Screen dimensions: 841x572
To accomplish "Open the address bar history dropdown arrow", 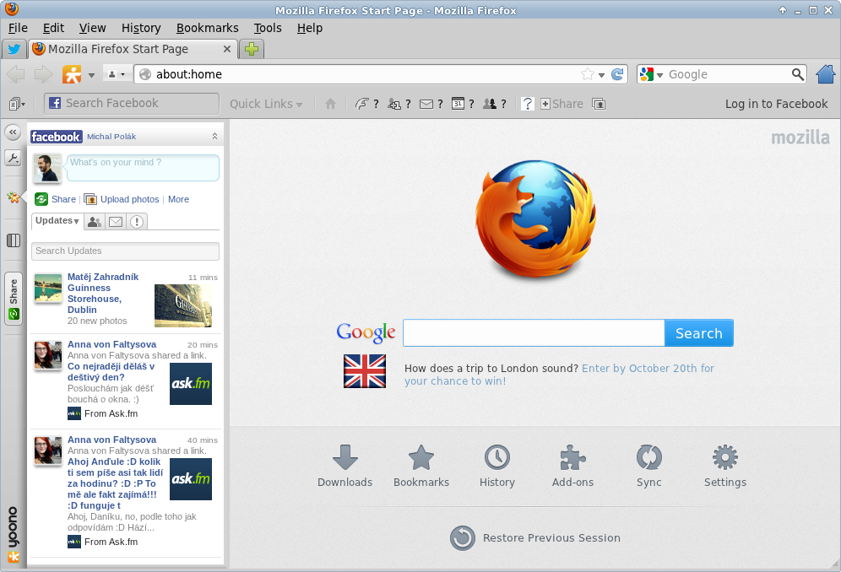I will pyautogui.click(x=602, y=75).
